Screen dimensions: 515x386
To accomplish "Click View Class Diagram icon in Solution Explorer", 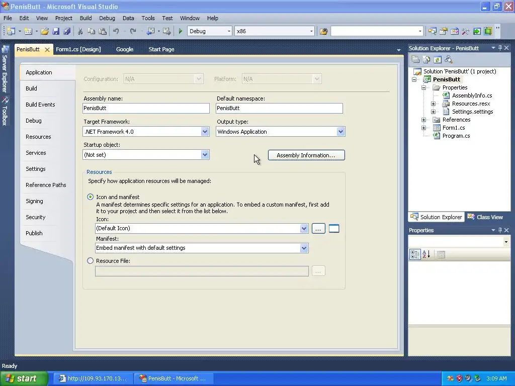I will [448, 59].
